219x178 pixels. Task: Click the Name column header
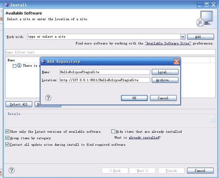pyautogui.click(x=11, y=60)
